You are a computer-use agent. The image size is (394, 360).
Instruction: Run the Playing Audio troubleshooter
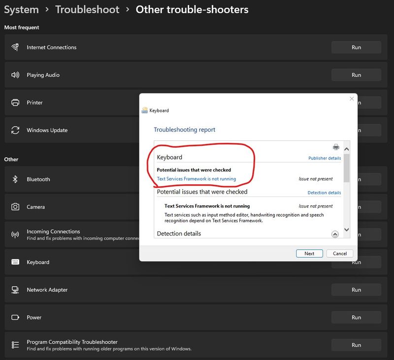(x=356, y=75)
